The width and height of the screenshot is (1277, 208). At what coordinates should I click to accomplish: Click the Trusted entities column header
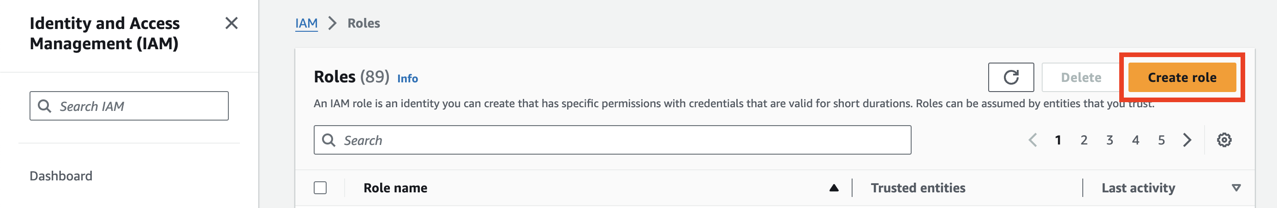(918, 188)
